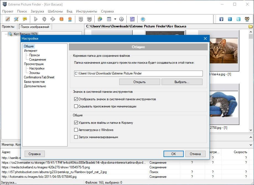Click the orange stop-all icon with blue arrows
Screen dimensions: 254x185
click(x=70, y=19)
